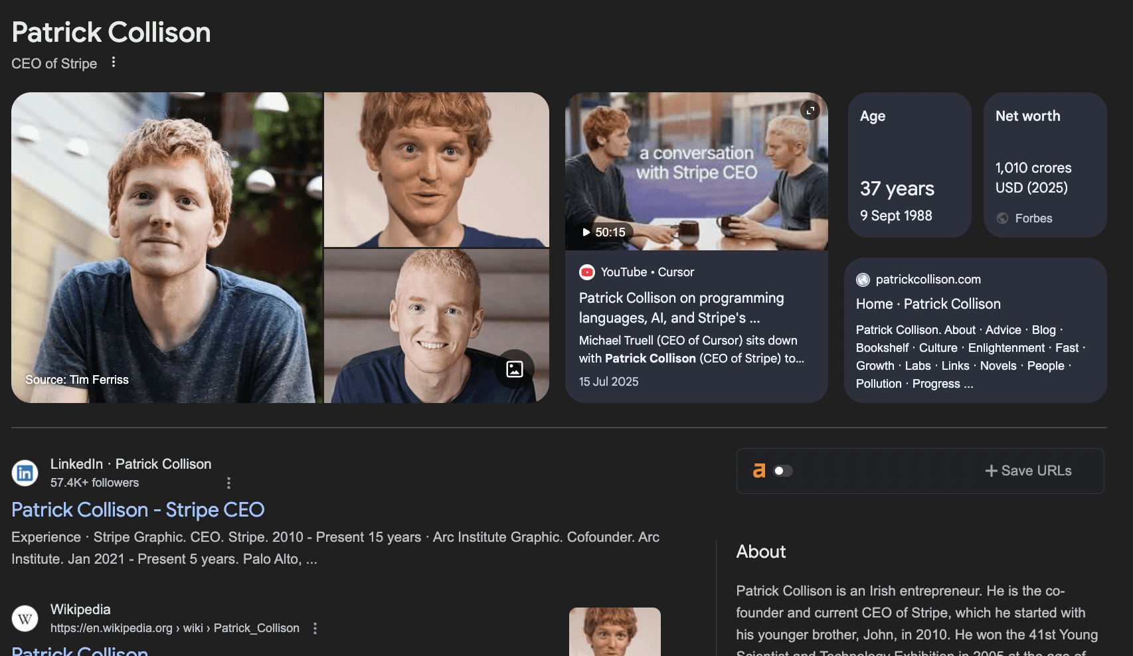Open the Patrick Collison Wikipedia title link

point(80,651)
